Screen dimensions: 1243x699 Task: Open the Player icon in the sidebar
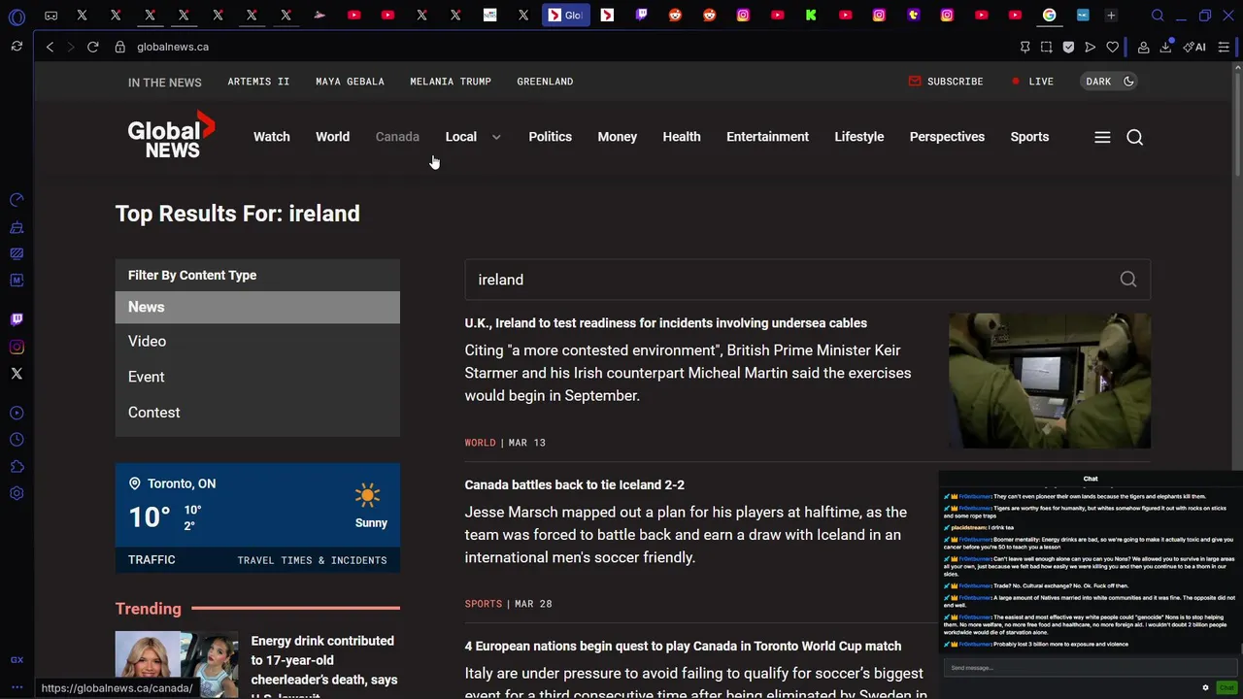pyautogui.click(x=17, y=414)
